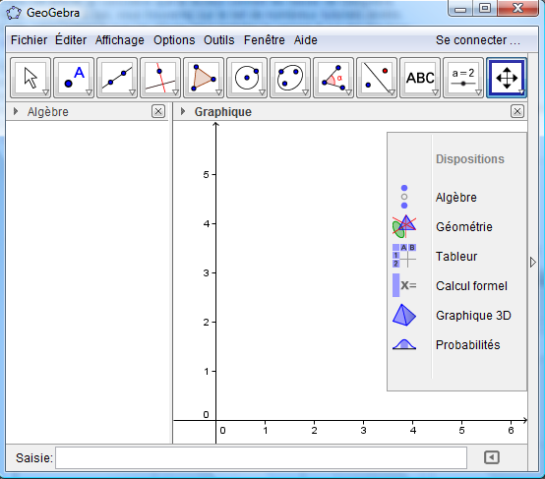Open the Point tool dropdown arrow

point(89,92)
